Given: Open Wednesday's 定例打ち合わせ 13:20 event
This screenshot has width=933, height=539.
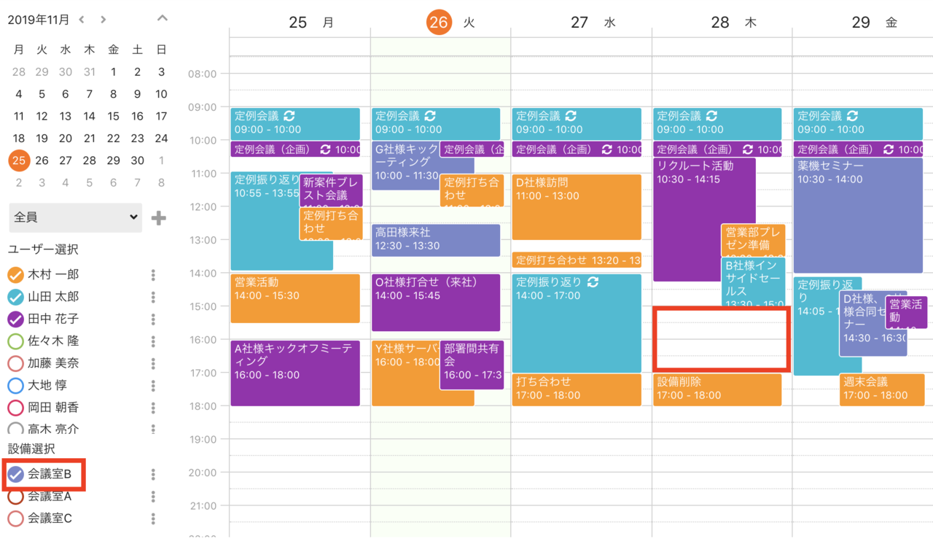Looking at the screenshot, I should (577, 260).
